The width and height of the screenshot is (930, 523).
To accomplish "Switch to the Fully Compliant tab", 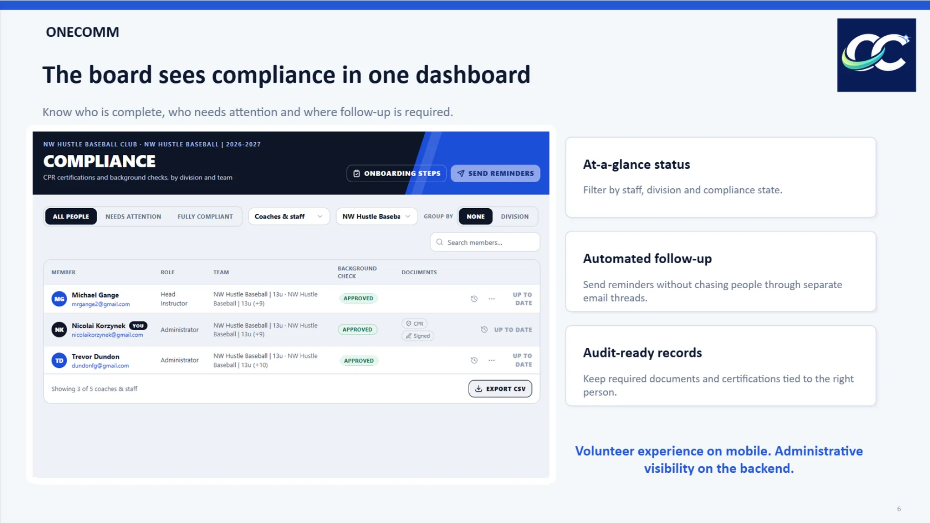I will 205,217.
